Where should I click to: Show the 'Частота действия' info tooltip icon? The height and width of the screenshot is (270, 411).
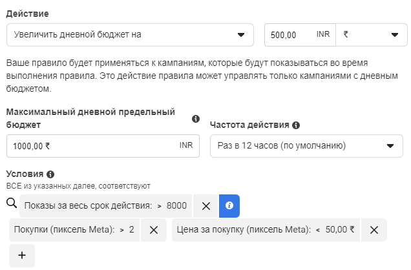tap(296, 125)
